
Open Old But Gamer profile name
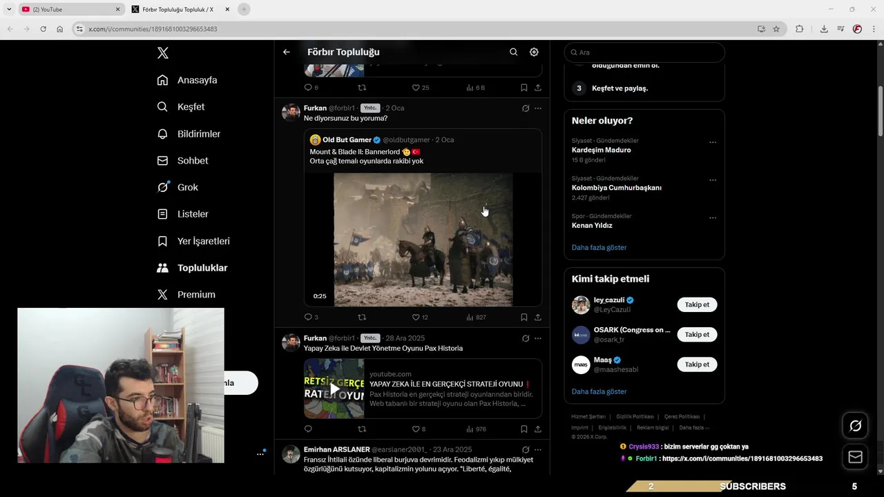[x=347, y=139]
